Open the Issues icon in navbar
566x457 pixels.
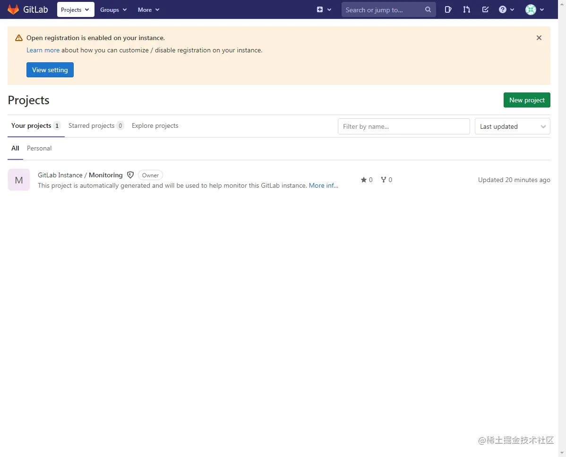click(448, 10)
